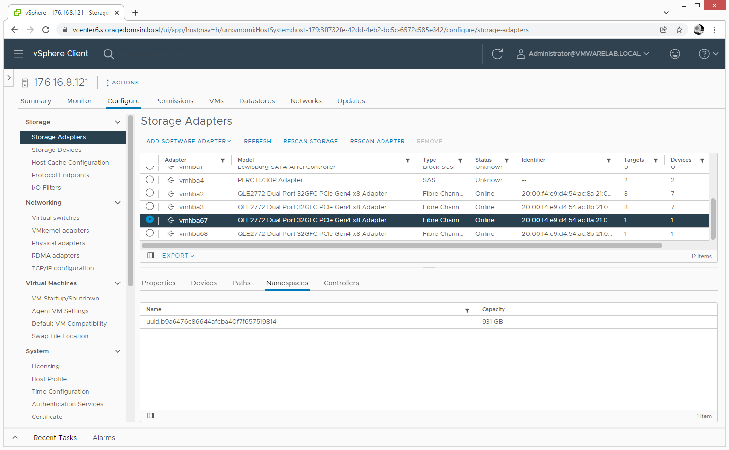The image size is (729, 450).
Task: Open a new browser tab
Action: pyautogui.click(x=135, y=13)
